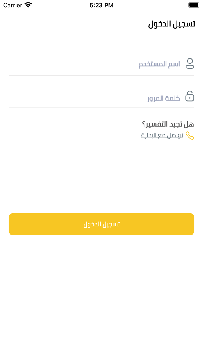
Task: Click the login button label text
Action: click(x=101, y=224)
